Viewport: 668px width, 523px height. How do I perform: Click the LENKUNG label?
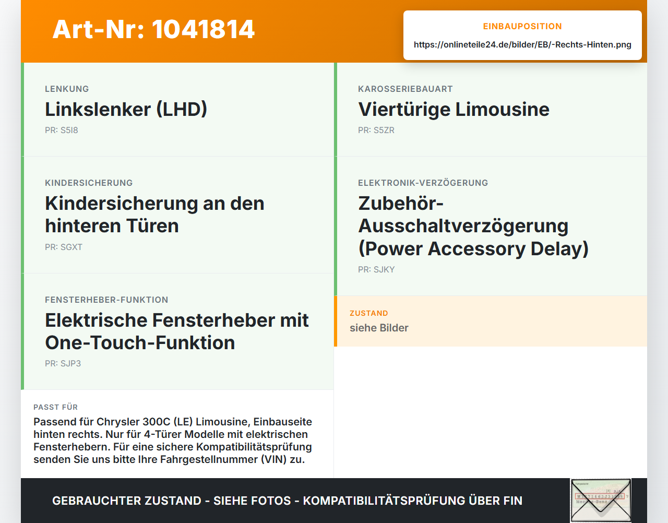click(67, 89)
